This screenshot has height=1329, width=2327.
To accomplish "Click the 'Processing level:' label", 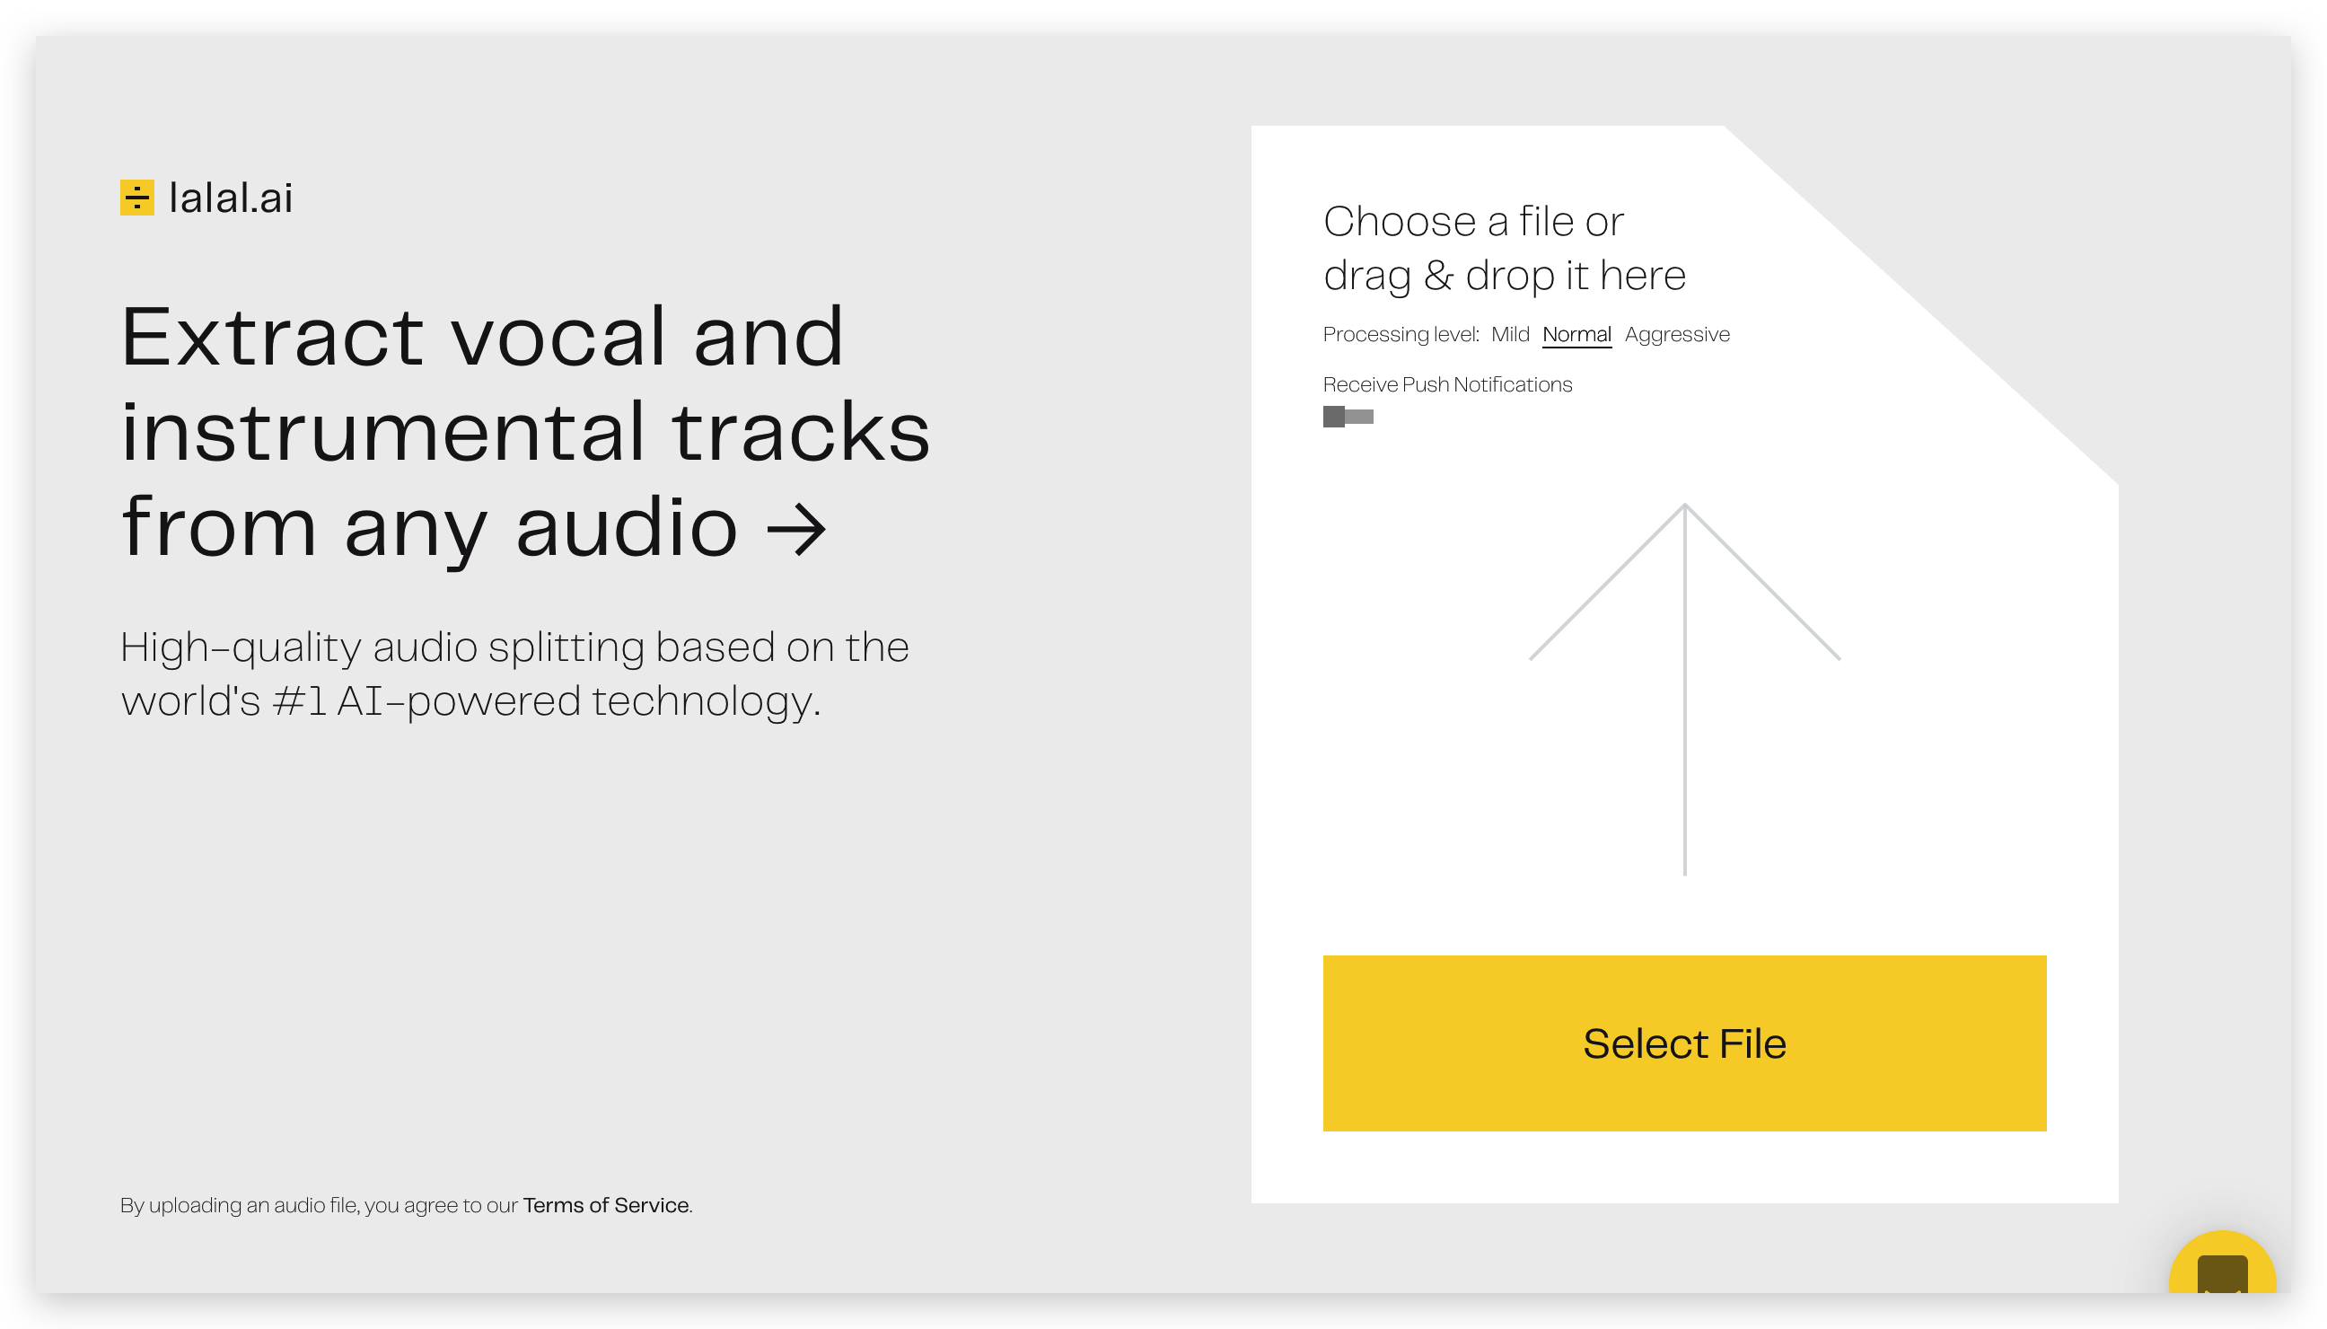I will point(1400,334).
